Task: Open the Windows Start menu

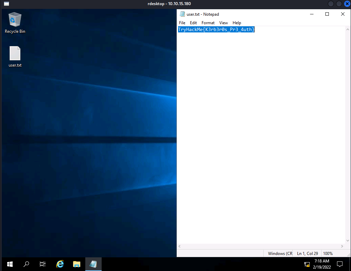Action: click(10, 264)
